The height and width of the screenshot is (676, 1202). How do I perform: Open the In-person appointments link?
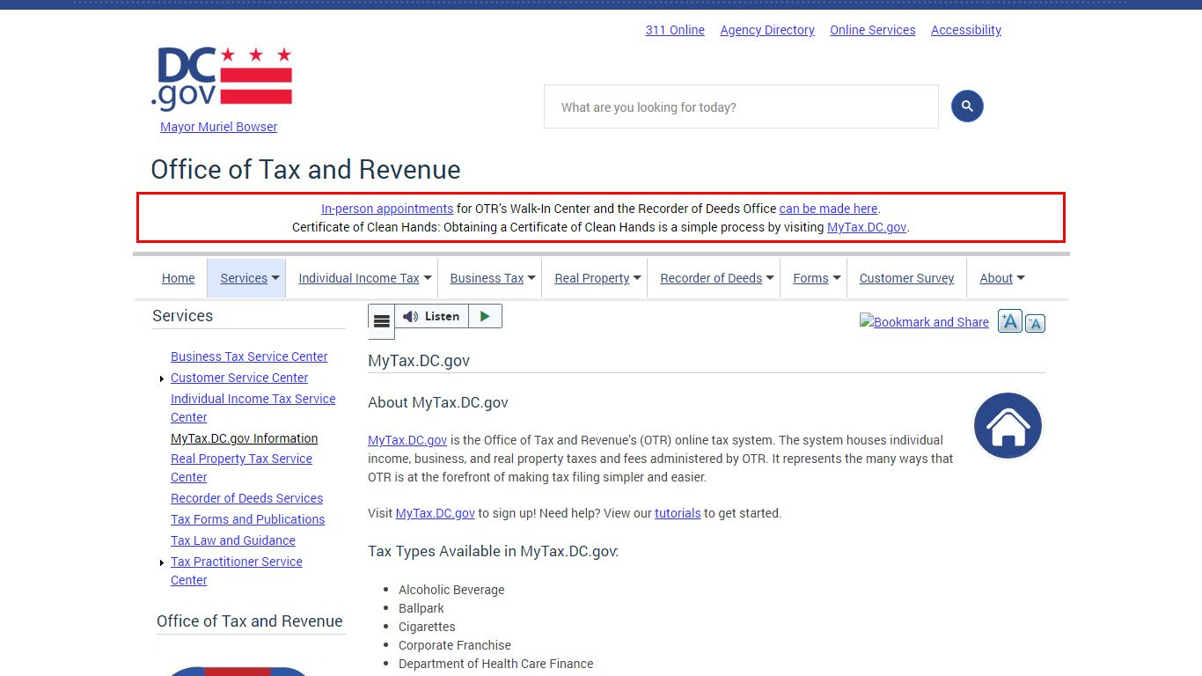point(387,209)
